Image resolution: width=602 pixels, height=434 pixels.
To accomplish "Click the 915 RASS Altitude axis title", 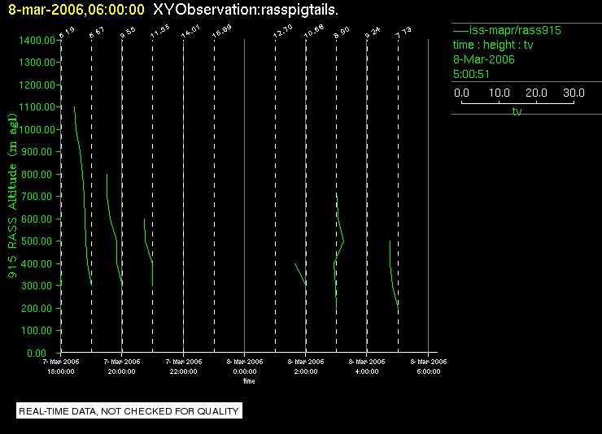I will [12, 196].
